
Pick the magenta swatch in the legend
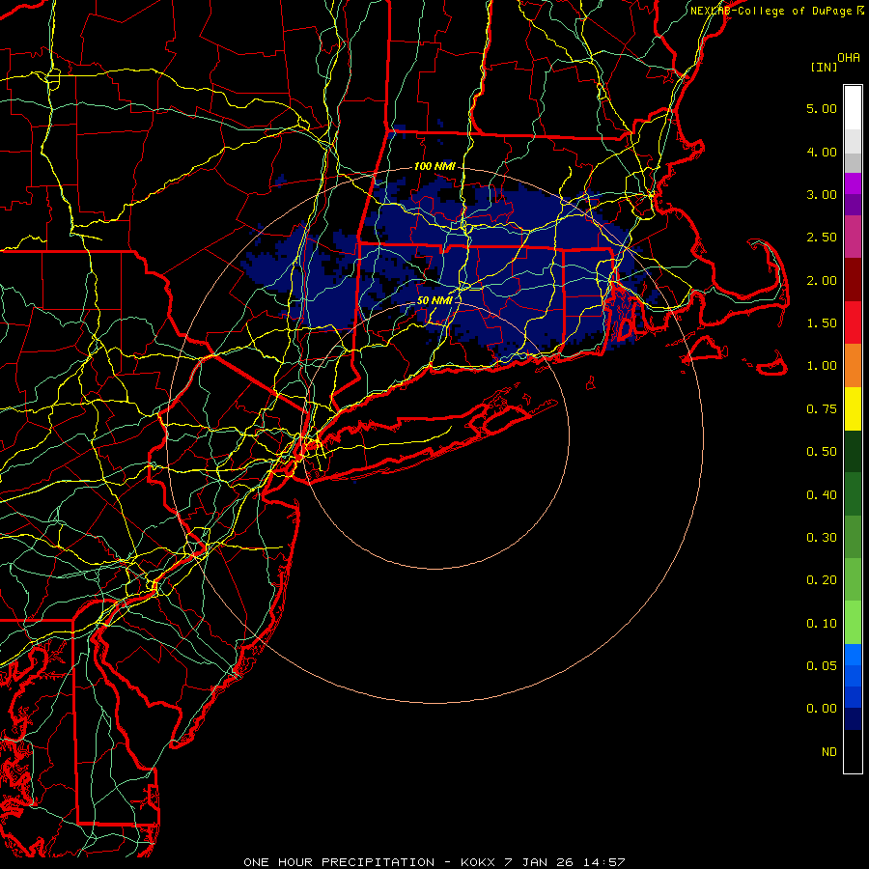tap(853, 183)
